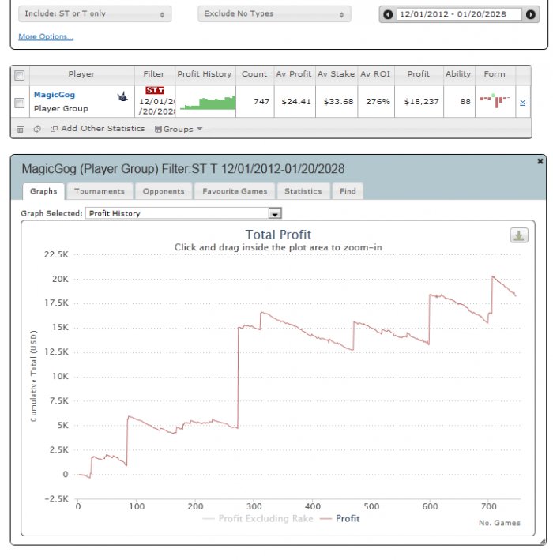Image resolution: width=553 pixels, height=560 pixels.
Task: Grab the panel resize handle corner
Action: (x=543, y=542)
